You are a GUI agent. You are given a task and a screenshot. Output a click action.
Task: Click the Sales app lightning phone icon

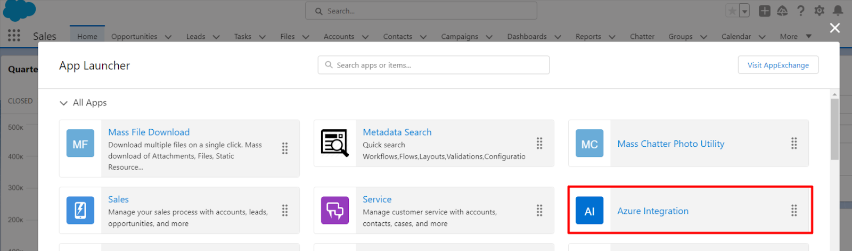(80, 211)
